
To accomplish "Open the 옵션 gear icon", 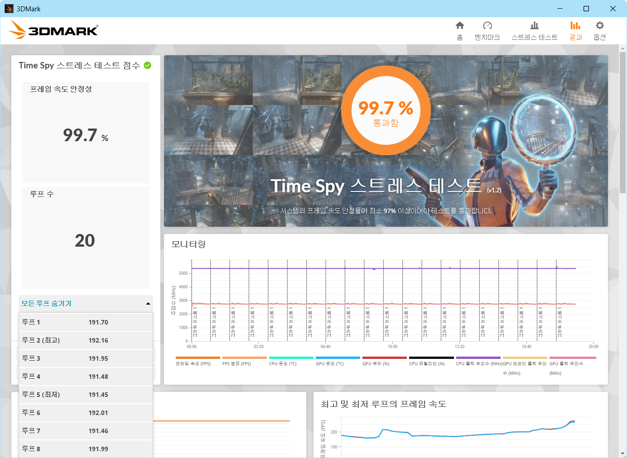I will tap(600, 25).
